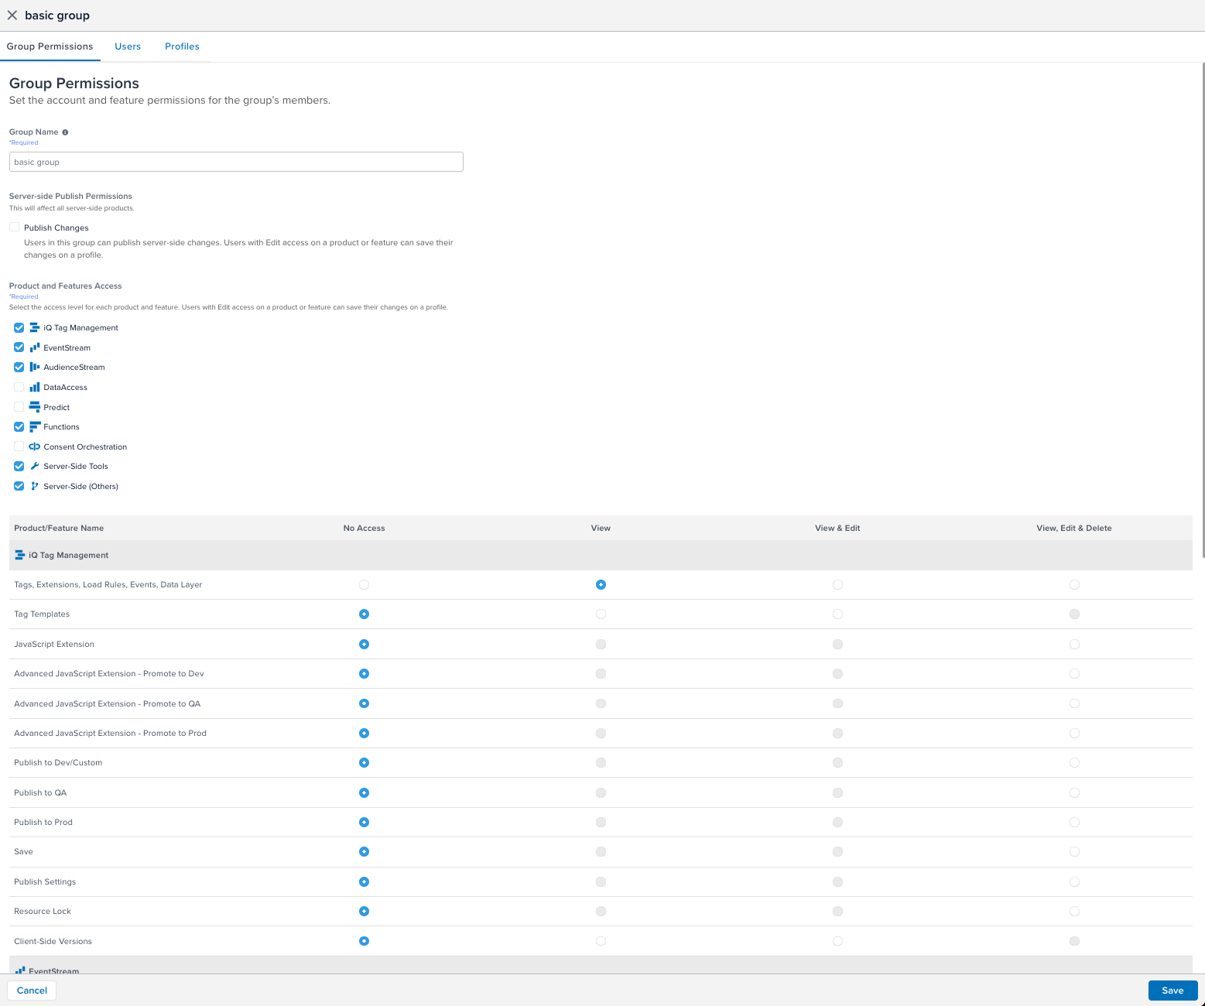Uncheck the Functions product checkbox
This screenshot has height=1006, width=1205.
(19, 427)
